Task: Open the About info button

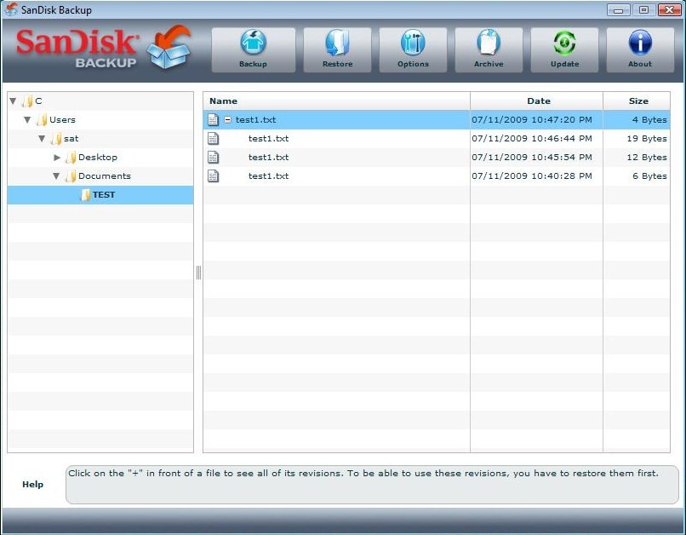Action: 640,50
